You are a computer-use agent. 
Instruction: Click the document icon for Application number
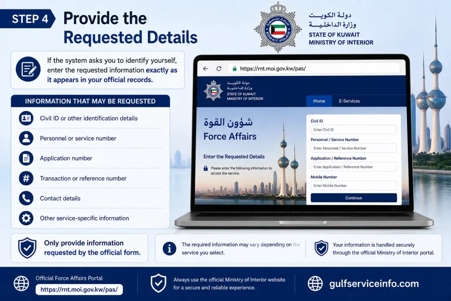26,158
